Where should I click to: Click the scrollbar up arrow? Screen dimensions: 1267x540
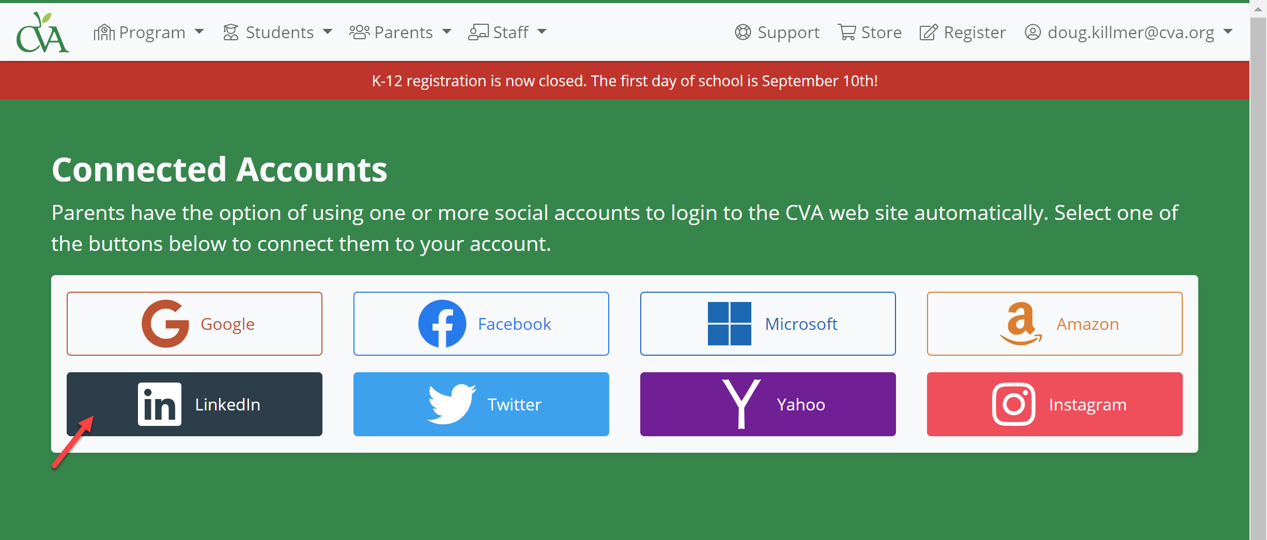[x=1258, y=9]
